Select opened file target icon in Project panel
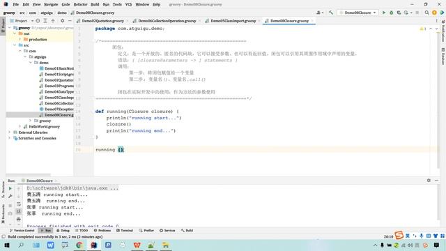The height and width of the screenshot is (251, 446). [x=38, y=21]
